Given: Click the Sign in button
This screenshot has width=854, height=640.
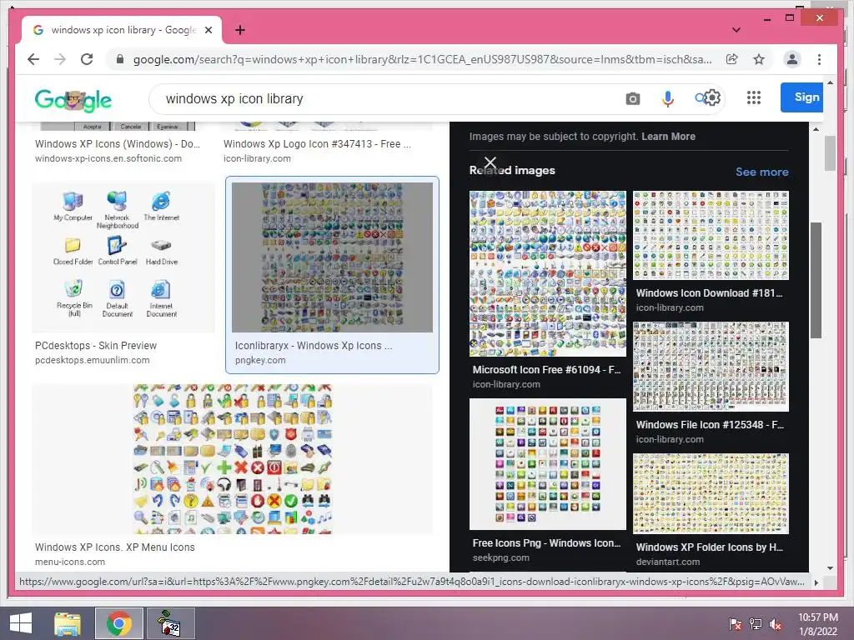Looking at the screenshot, I should coord(801,97).
